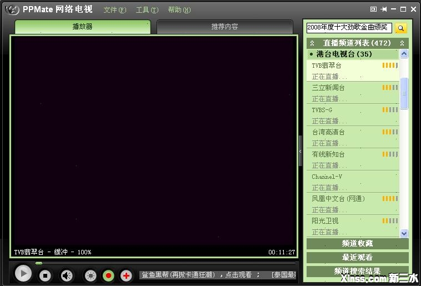Click 三立新闻台 signal strength bars

click(390, 88)
